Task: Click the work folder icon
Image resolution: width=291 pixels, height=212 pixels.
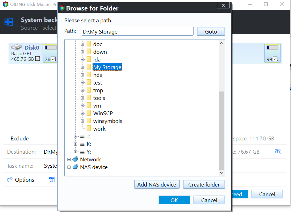Action: coord(89,129)
